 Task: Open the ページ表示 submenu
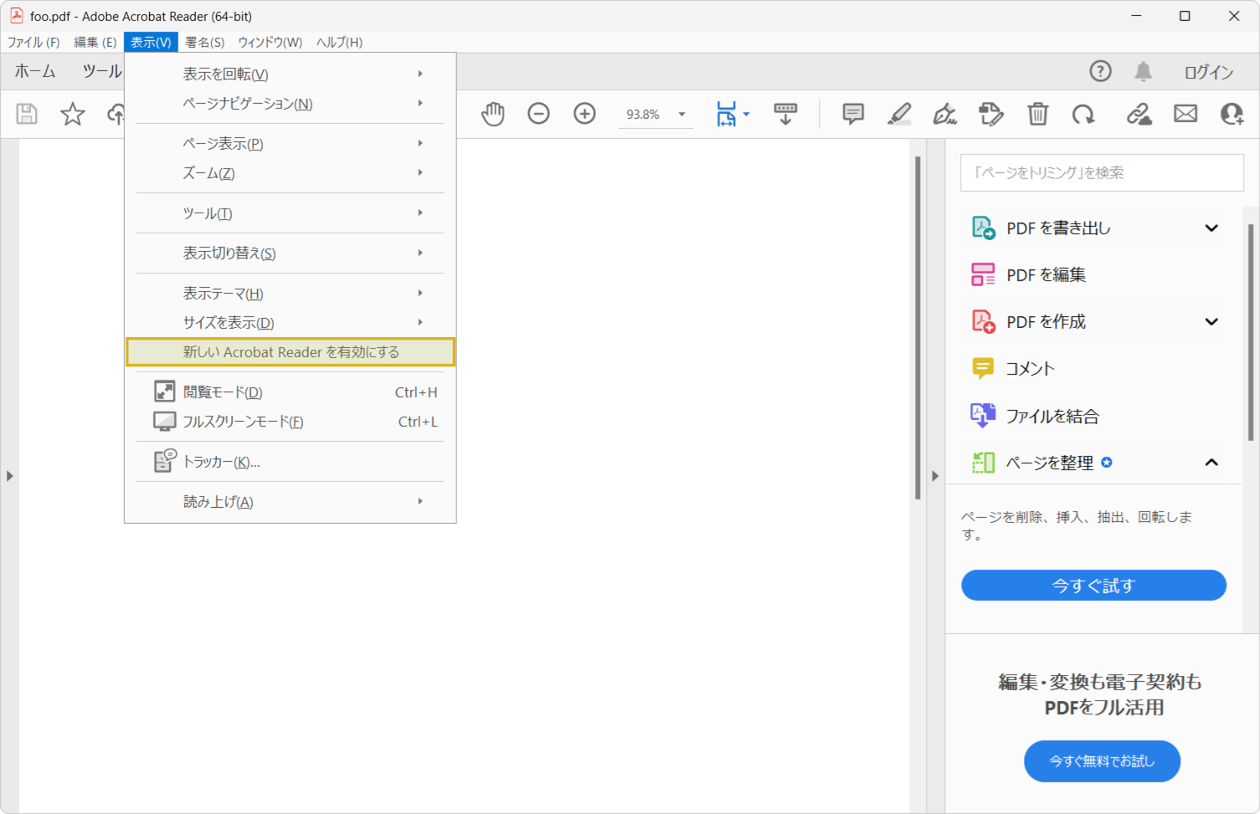pyautogui.click(x=291, y=144)
